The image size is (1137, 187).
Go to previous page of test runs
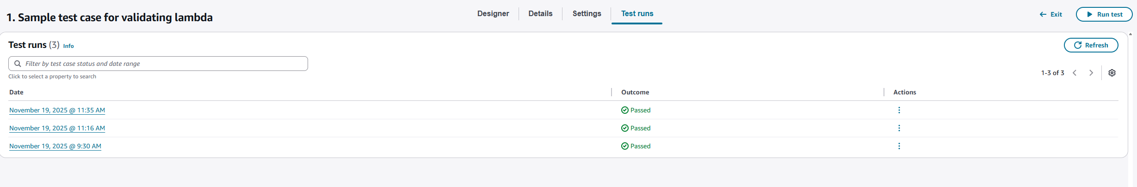tap(1075, 73)
